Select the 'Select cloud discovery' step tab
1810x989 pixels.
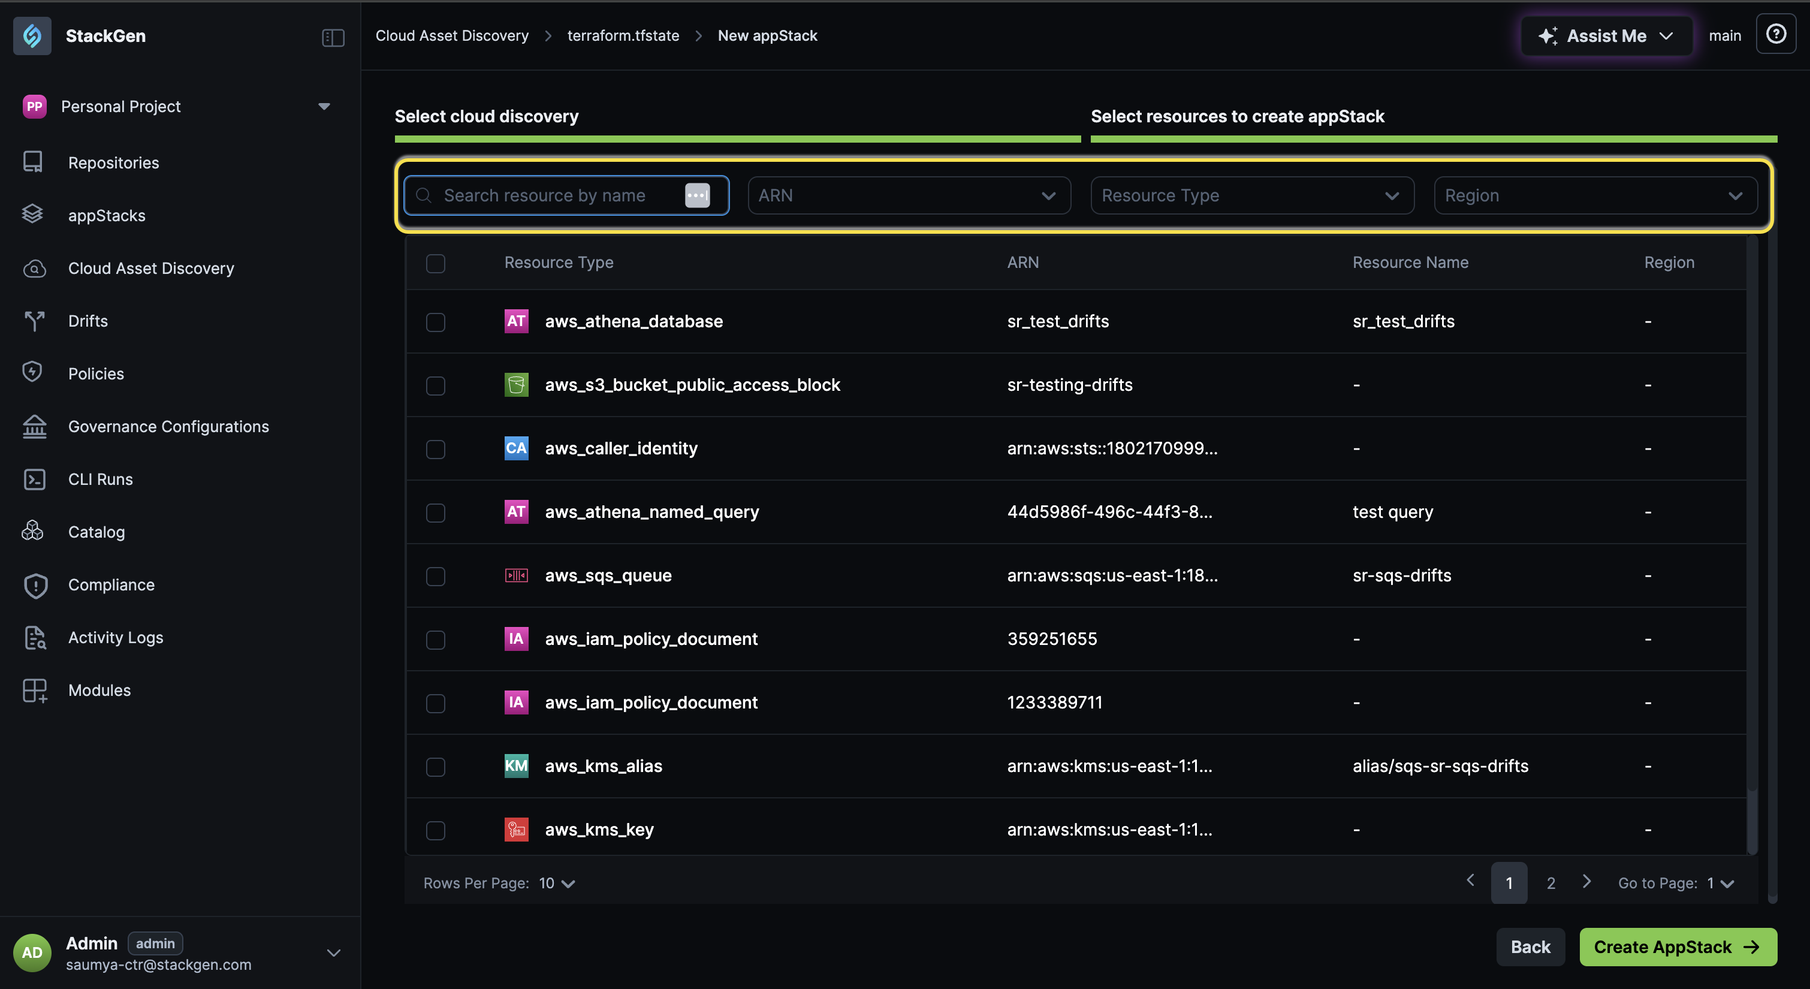[486, 117]
